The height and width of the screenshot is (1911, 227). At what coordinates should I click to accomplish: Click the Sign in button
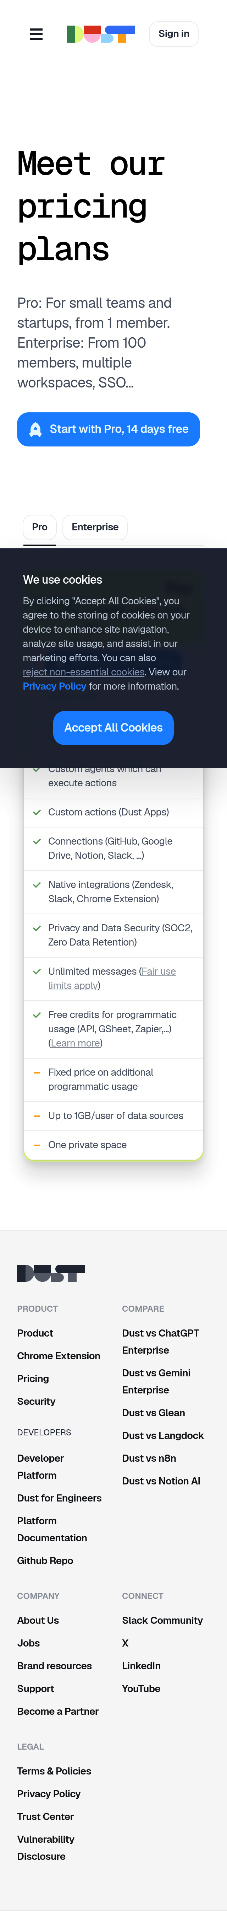point(173,33)
